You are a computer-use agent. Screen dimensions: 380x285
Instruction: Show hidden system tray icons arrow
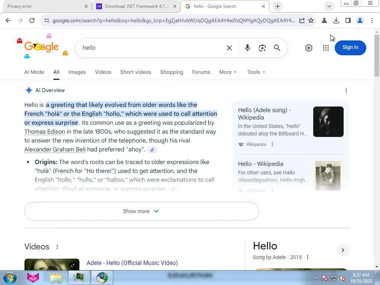click(315, 278)
